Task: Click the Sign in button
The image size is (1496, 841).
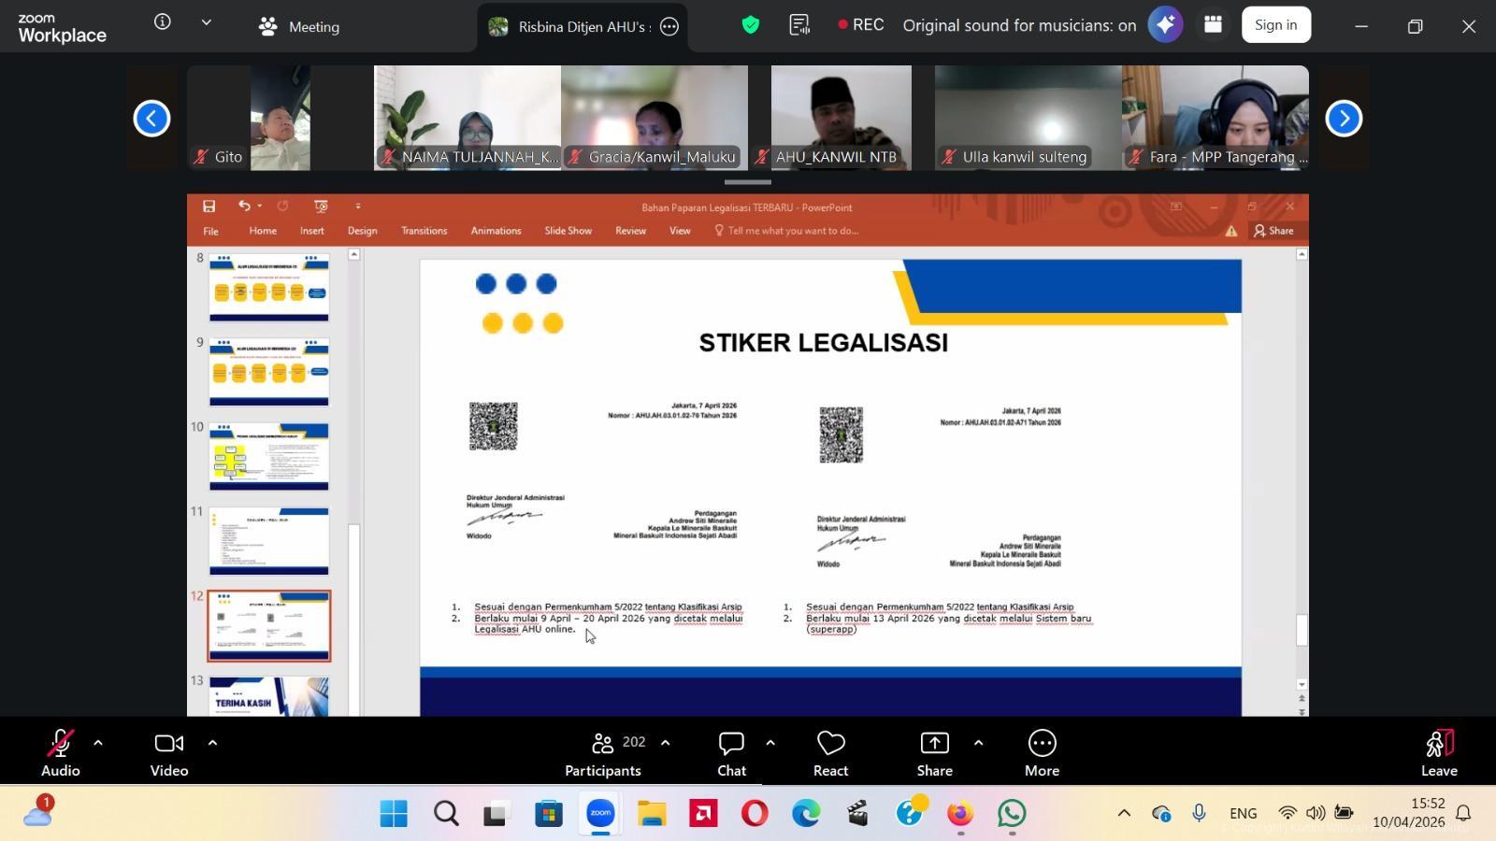Action: 1275,25
